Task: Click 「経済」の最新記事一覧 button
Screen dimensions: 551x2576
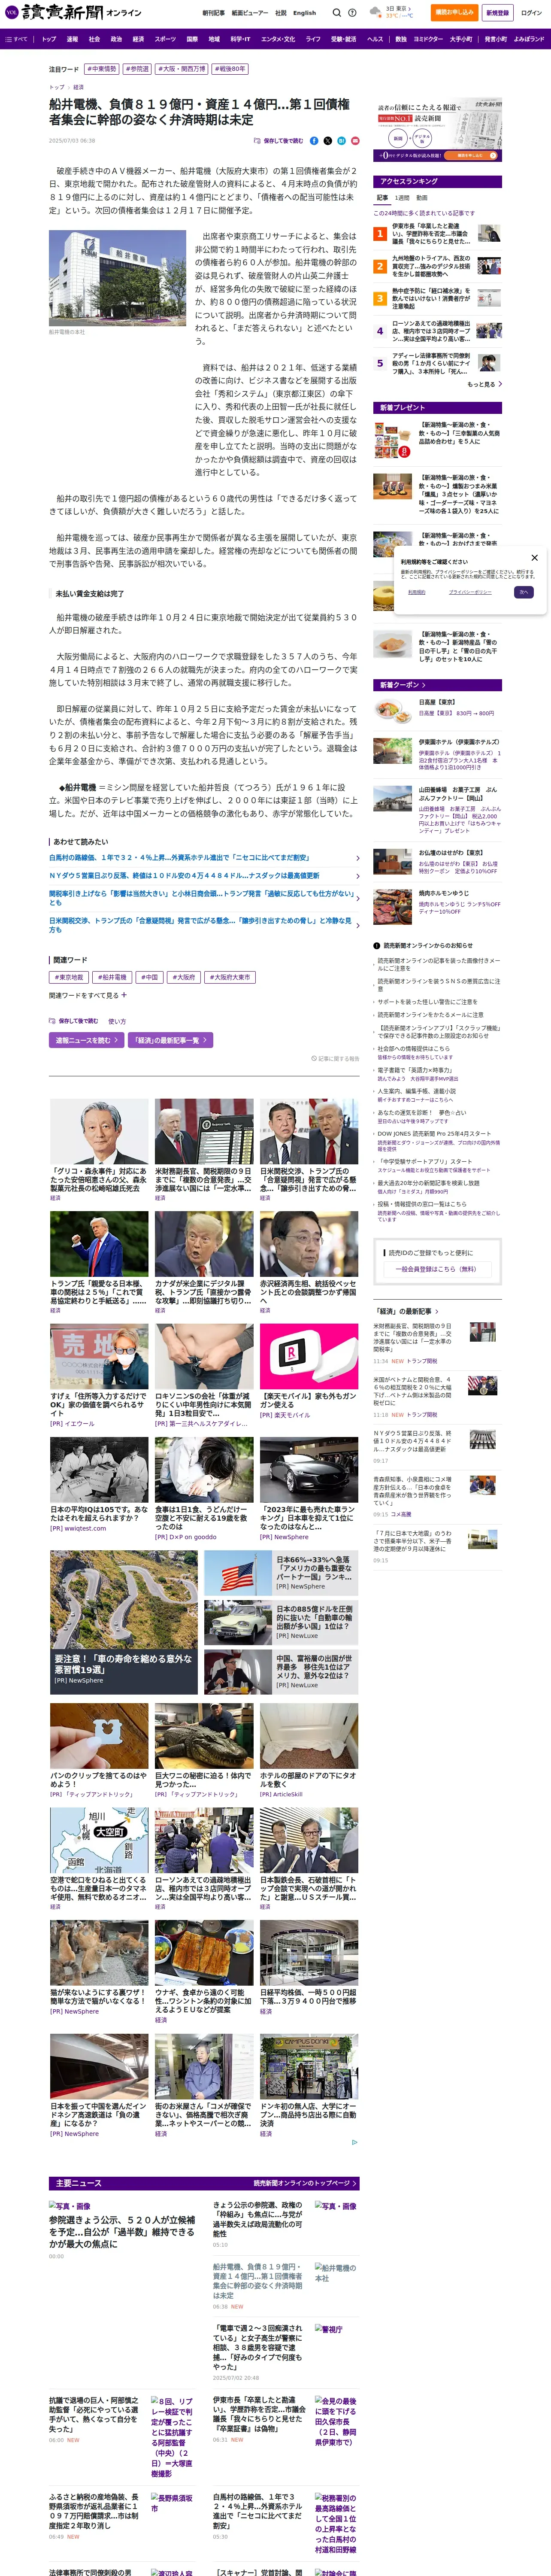Action: (x=171, y=1040)
